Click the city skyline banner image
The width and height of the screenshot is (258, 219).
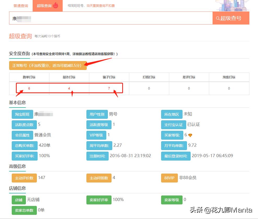232,5
